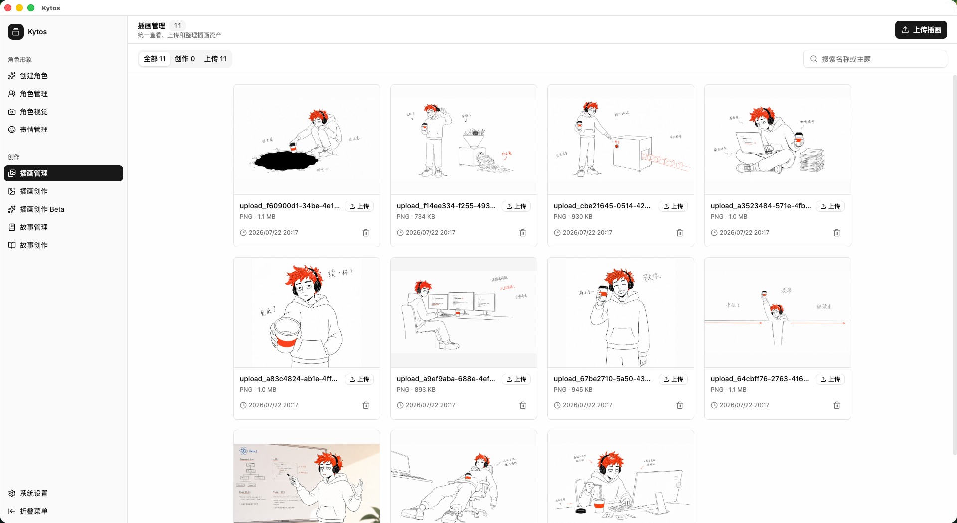This screenshot has width=957, height=523.
Task: Switch to the 创作 0 tab
Action: click(185, 59)
